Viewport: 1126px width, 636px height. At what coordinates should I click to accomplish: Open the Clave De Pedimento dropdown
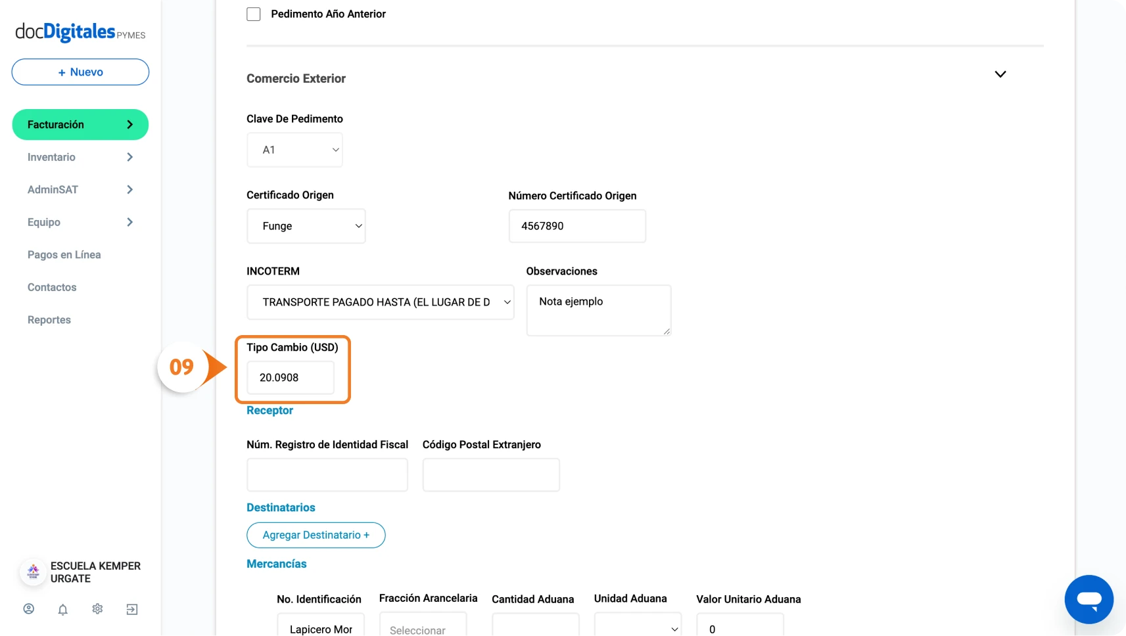294,150
